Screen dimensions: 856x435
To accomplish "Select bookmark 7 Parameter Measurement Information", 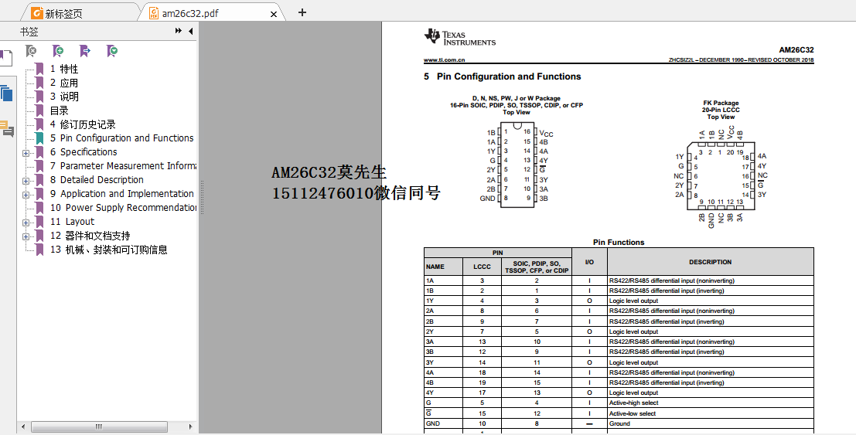I will tap(123, 166).
